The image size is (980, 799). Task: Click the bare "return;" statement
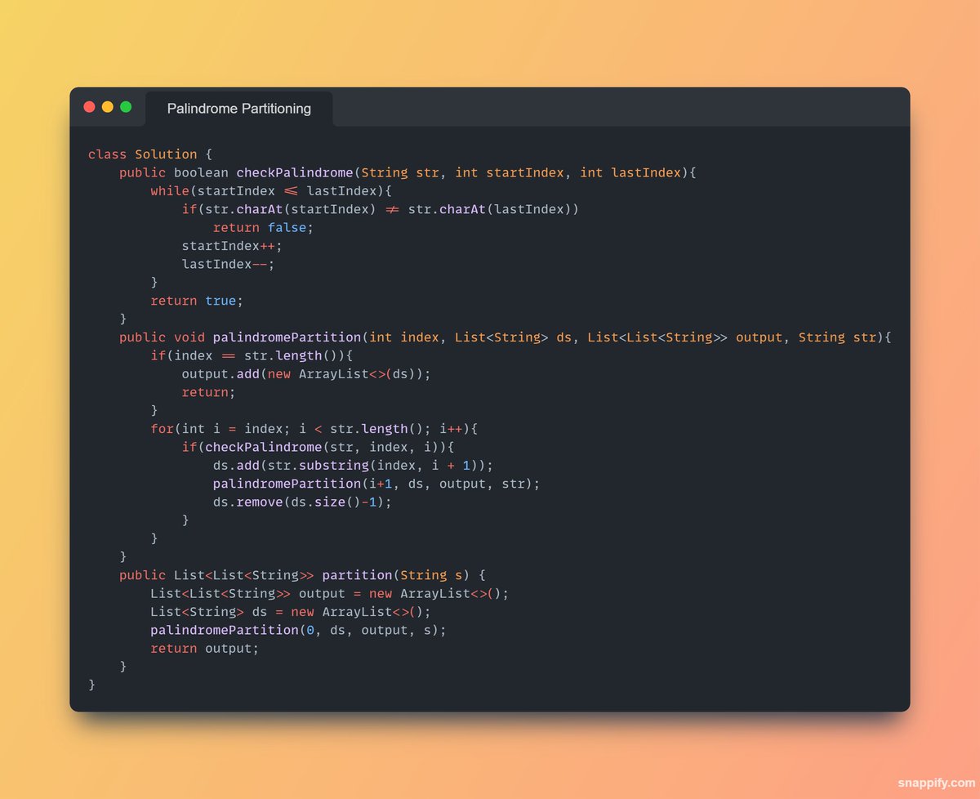(x=208, y=392)
